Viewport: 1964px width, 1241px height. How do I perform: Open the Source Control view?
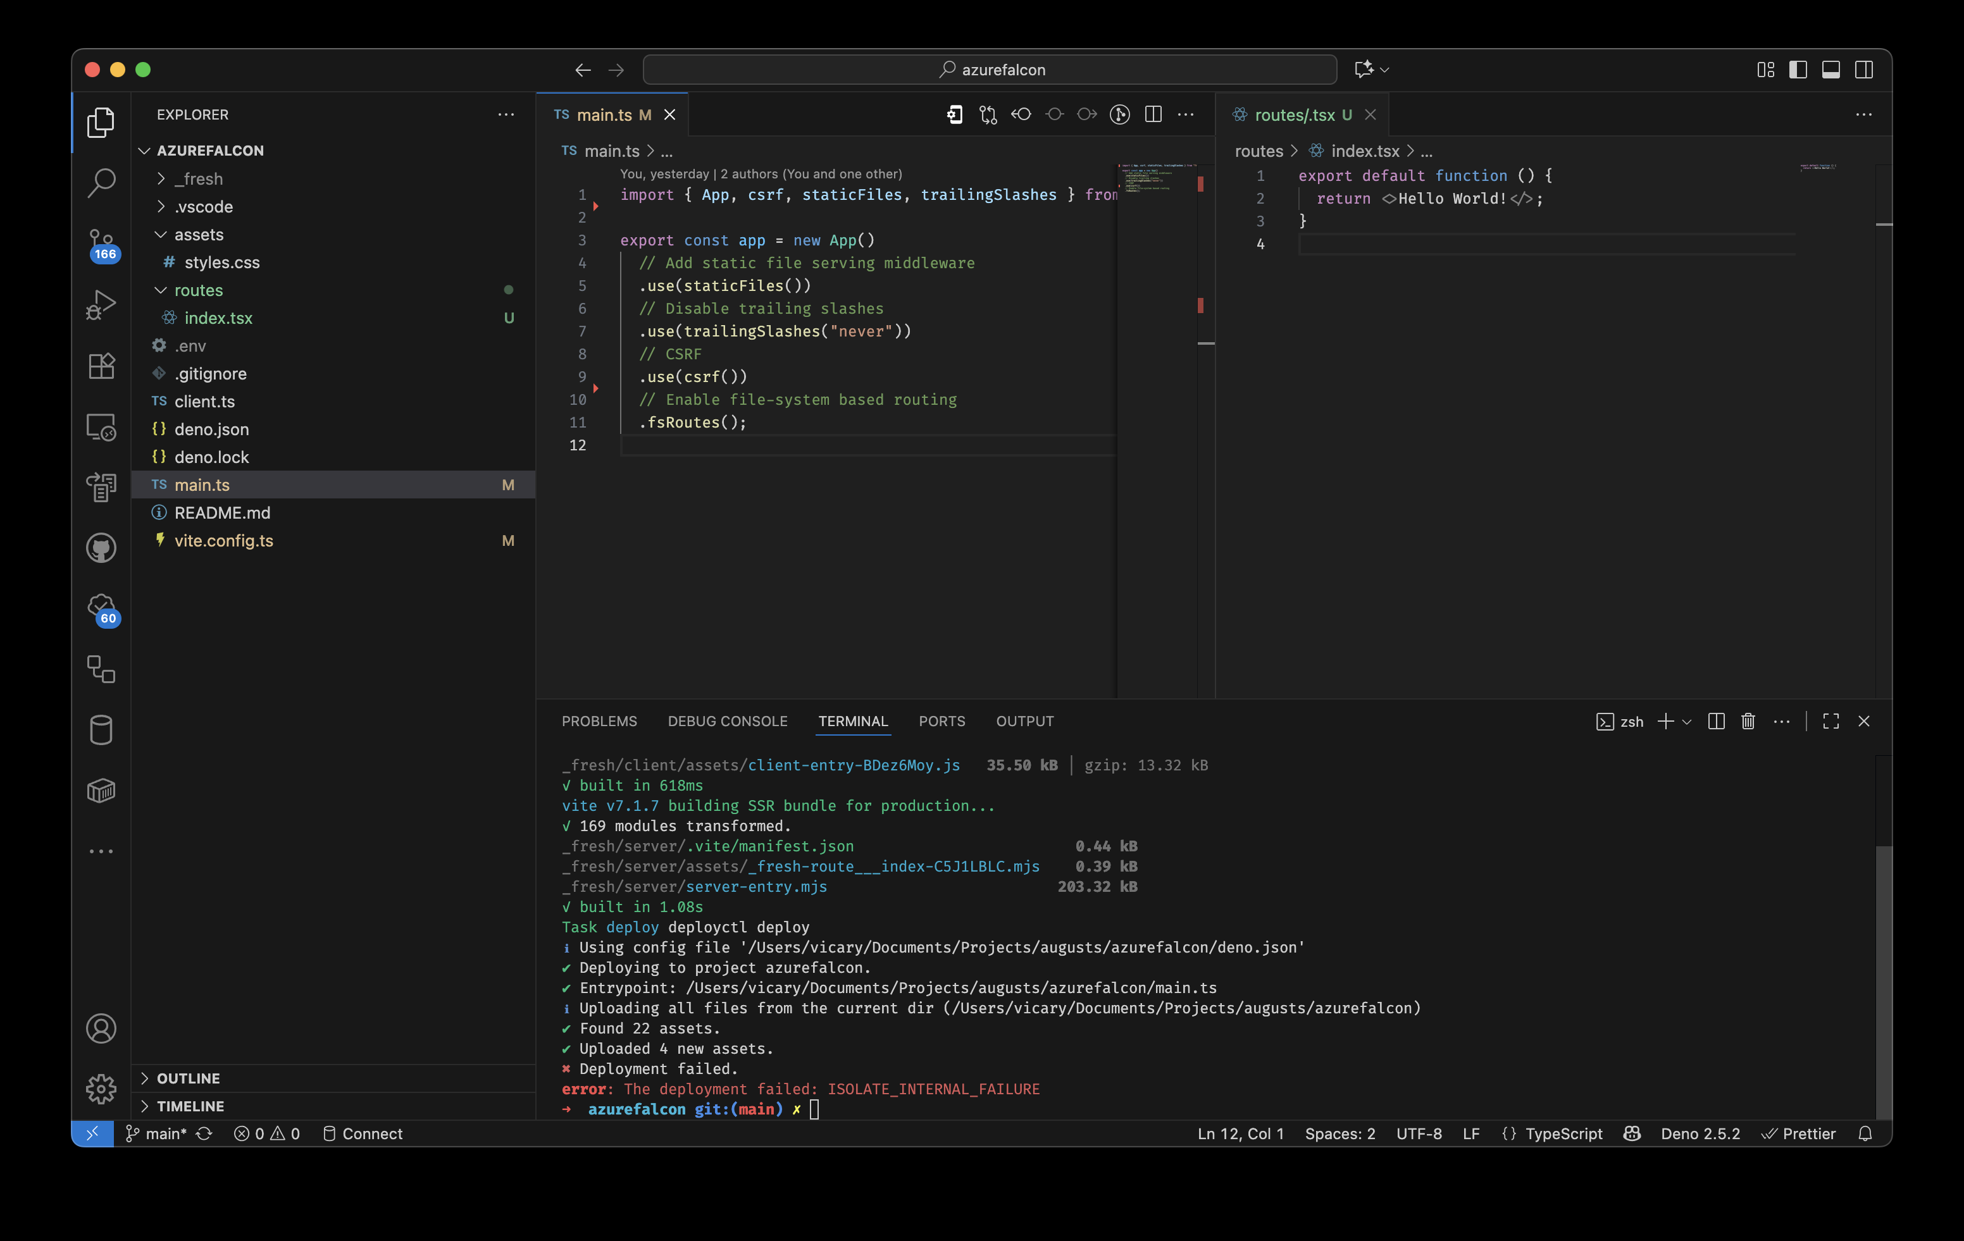coord(101,243)
